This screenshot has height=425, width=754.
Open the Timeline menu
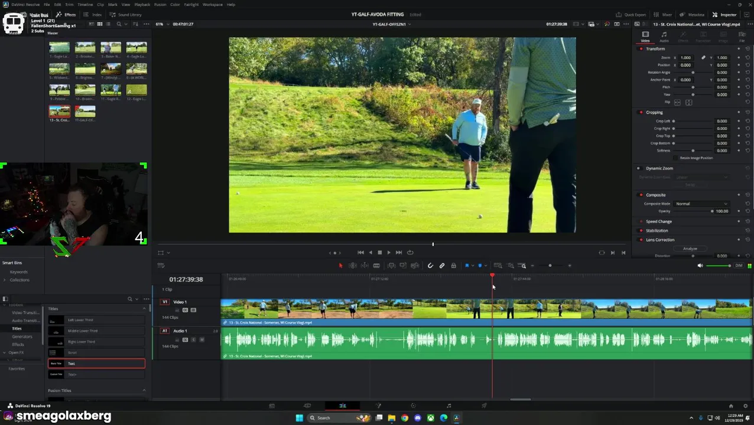point(85,4)
